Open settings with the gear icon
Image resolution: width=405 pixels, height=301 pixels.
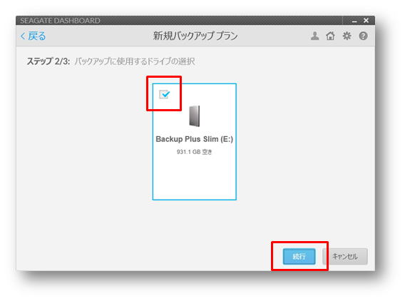tap(347, 36)
